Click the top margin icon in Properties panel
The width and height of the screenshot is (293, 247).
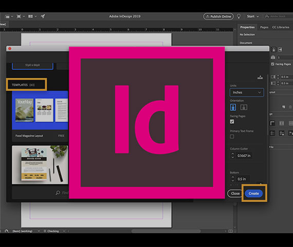273,77
